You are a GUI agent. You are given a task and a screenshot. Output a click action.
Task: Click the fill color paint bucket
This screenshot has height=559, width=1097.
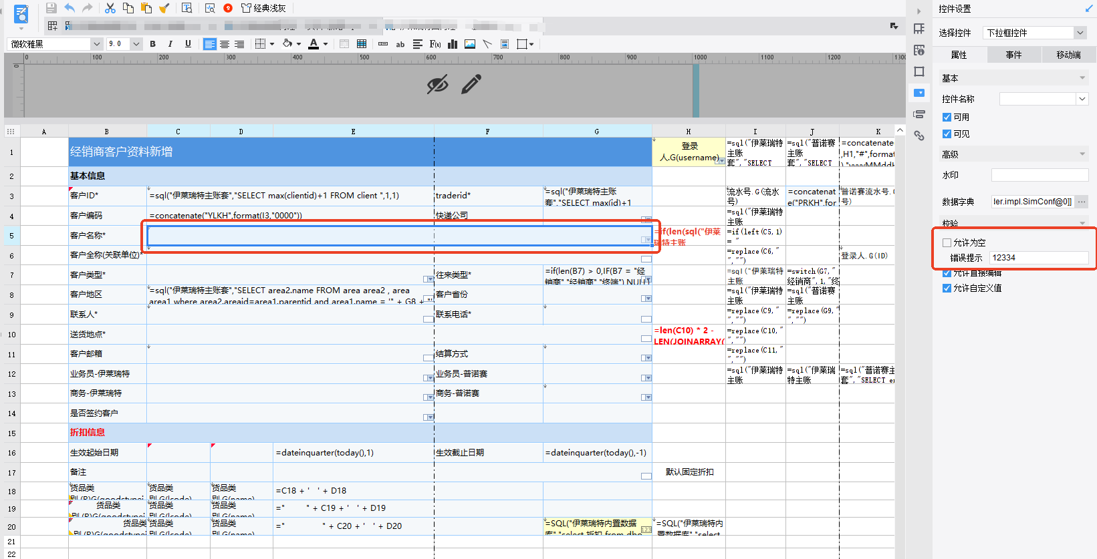287,43
